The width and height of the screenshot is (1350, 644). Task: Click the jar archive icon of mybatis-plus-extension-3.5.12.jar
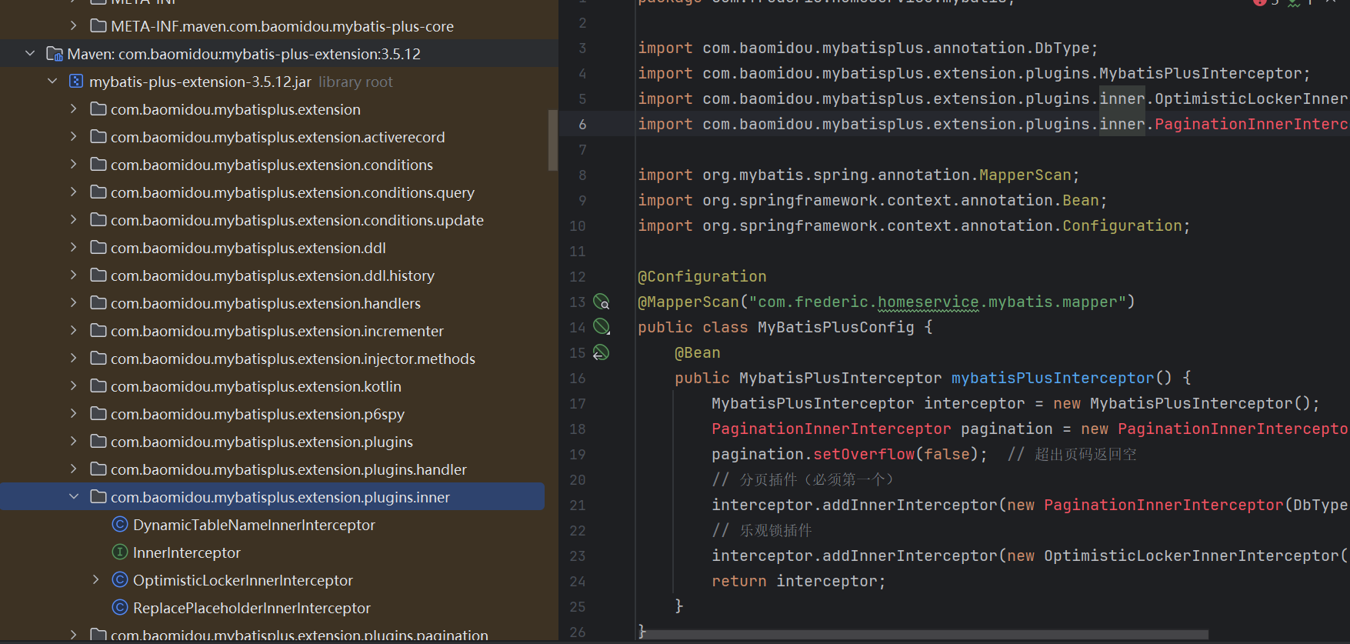click(76, 81)
